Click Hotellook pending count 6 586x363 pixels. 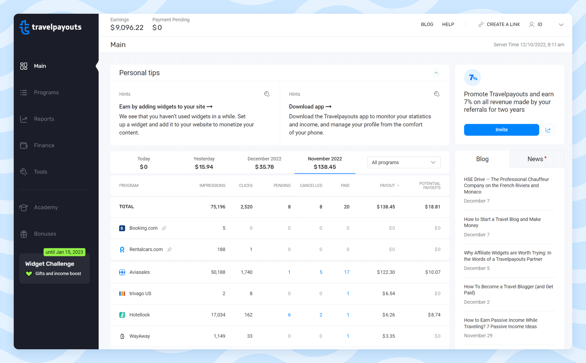(x=289, y=315)
